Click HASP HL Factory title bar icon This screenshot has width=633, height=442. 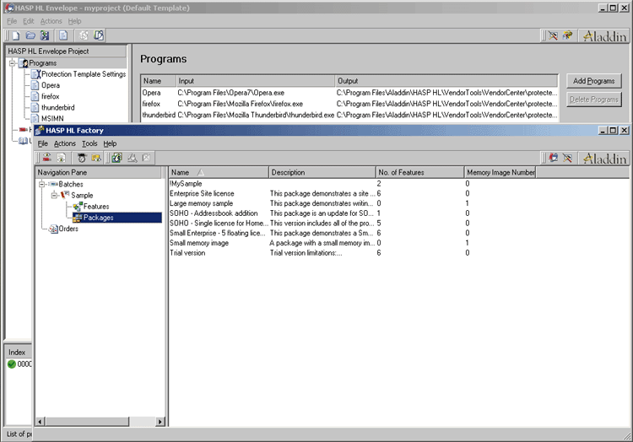40,130
